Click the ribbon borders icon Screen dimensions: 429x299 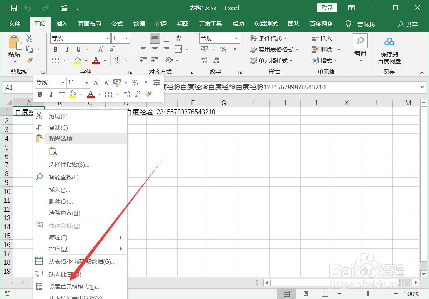(55, 60)
